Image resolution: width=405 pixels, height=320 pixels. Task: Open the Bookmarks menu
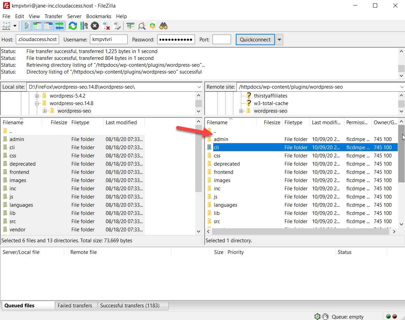(x=99, y=16)
